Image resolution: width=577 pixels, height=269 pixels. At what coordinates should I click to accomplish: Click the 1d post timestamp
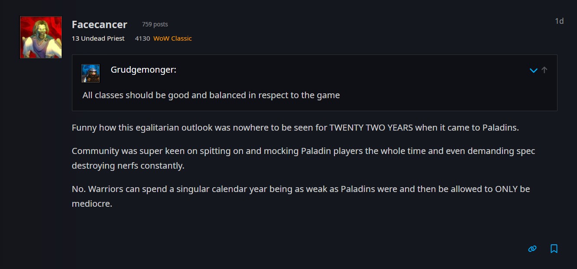pos(559,21)
